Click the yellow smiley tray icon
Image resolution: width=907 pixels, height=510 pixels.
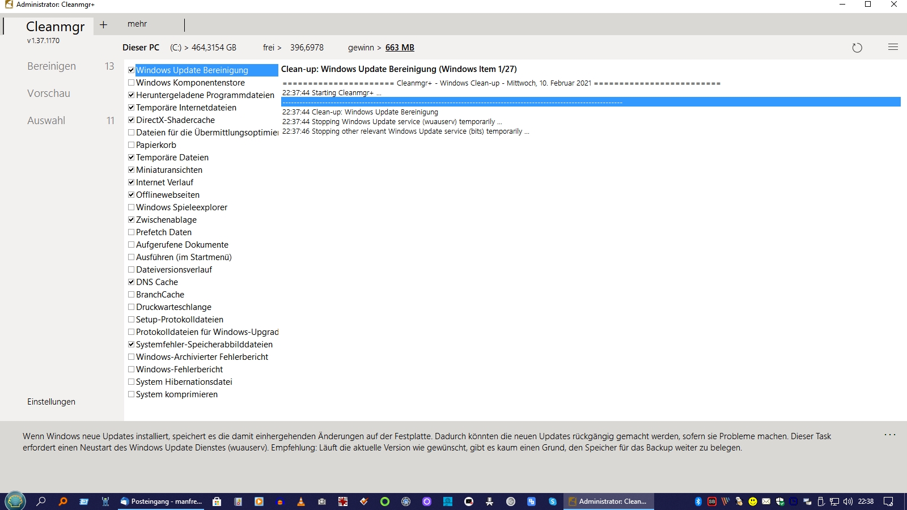pos(753,501)
